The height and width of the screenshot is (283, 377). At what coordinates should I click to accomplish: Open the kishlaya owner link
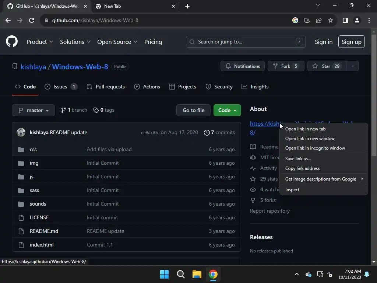pyautogui.click(x=33, y=67)
